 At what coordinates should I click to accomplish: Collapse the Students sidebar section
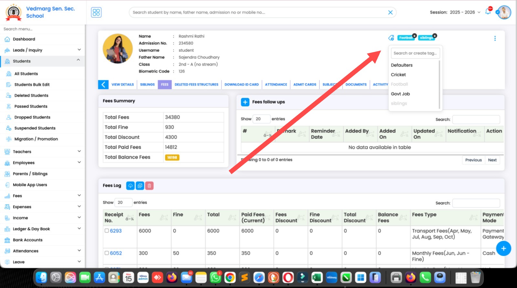click(78, 60)
